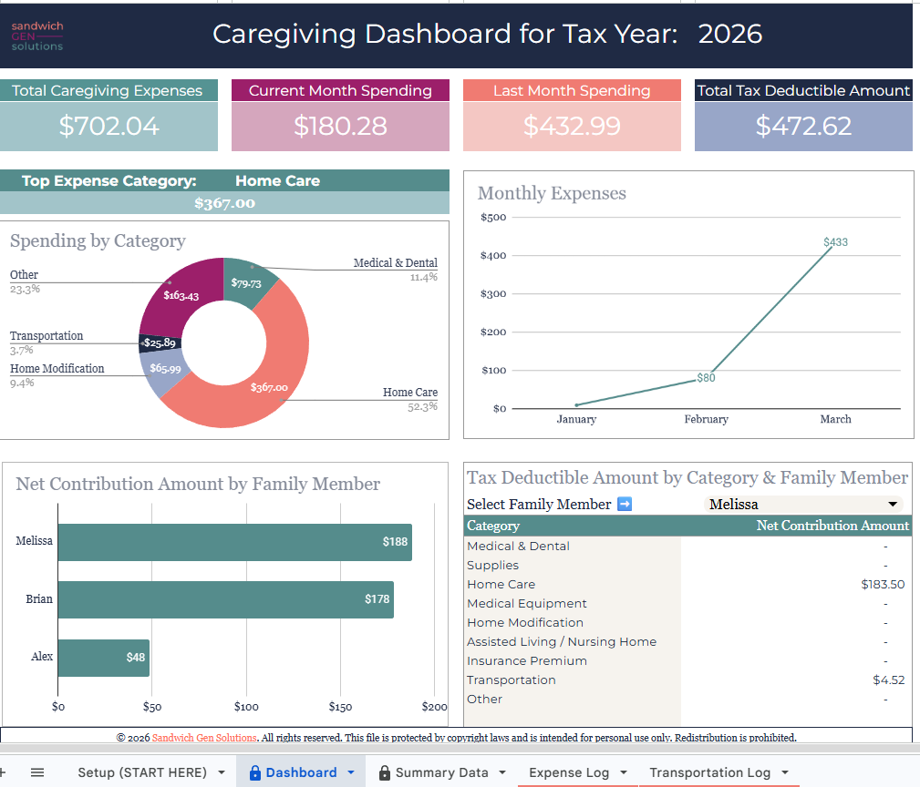The image size is (920, 787).
Task: Click the lock icon on Summary Data tab
Action: tap(384, 773)
